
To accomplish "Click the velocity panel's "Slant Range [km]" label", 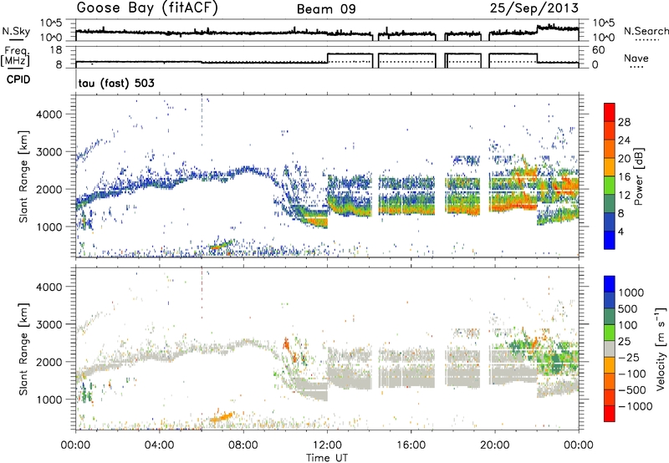I will (x=23, y=349).
